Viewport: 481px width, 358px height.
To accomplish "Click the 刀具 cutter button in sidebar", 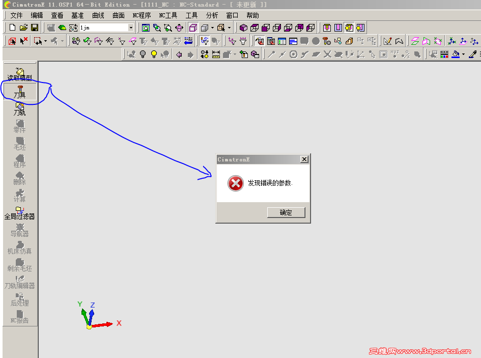I will pos(20,92).
